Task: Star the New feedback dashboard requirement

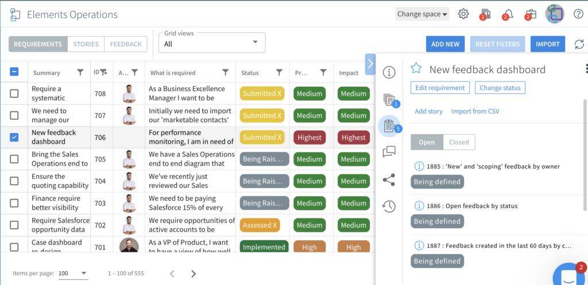Action: coord(416,69)
